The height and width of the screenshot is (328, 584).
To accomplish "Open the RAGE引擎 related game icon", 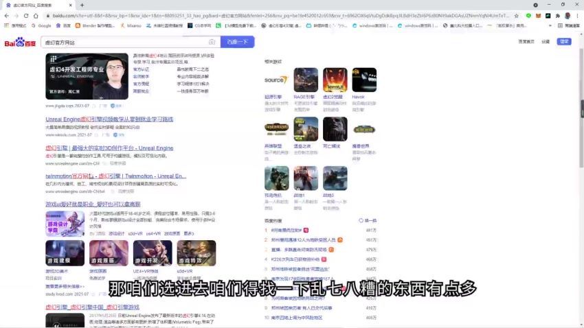I will [x=306, y=80].
